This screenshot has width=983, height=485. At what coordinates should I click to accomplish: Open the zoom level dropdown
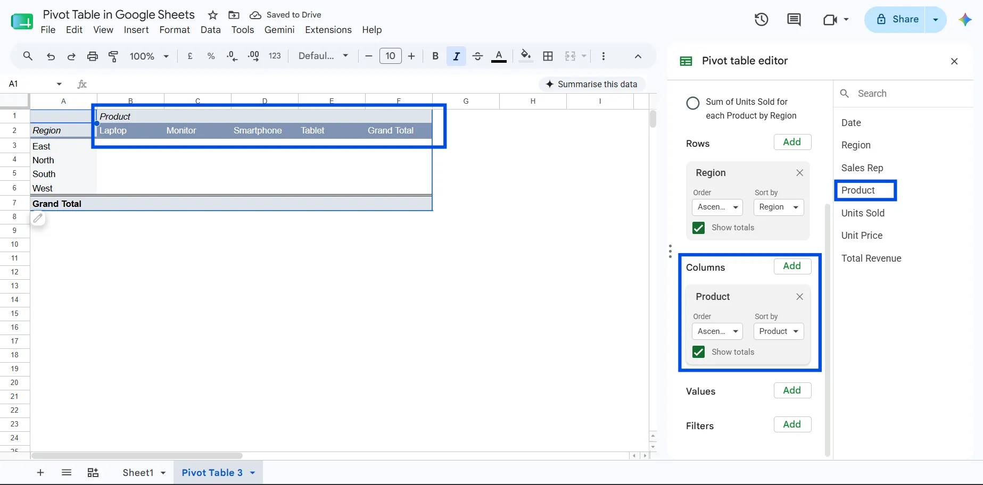tap(149, 56)
